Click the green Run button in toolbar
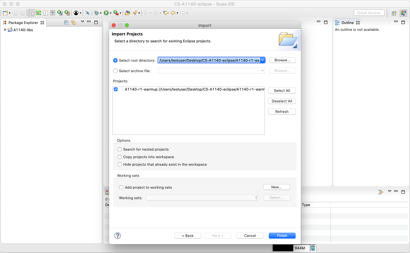This screenshot has width=410, height=253. tap(106, 13)
